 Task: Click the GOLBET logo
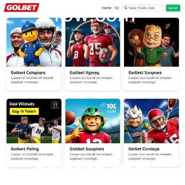(22, 8)
